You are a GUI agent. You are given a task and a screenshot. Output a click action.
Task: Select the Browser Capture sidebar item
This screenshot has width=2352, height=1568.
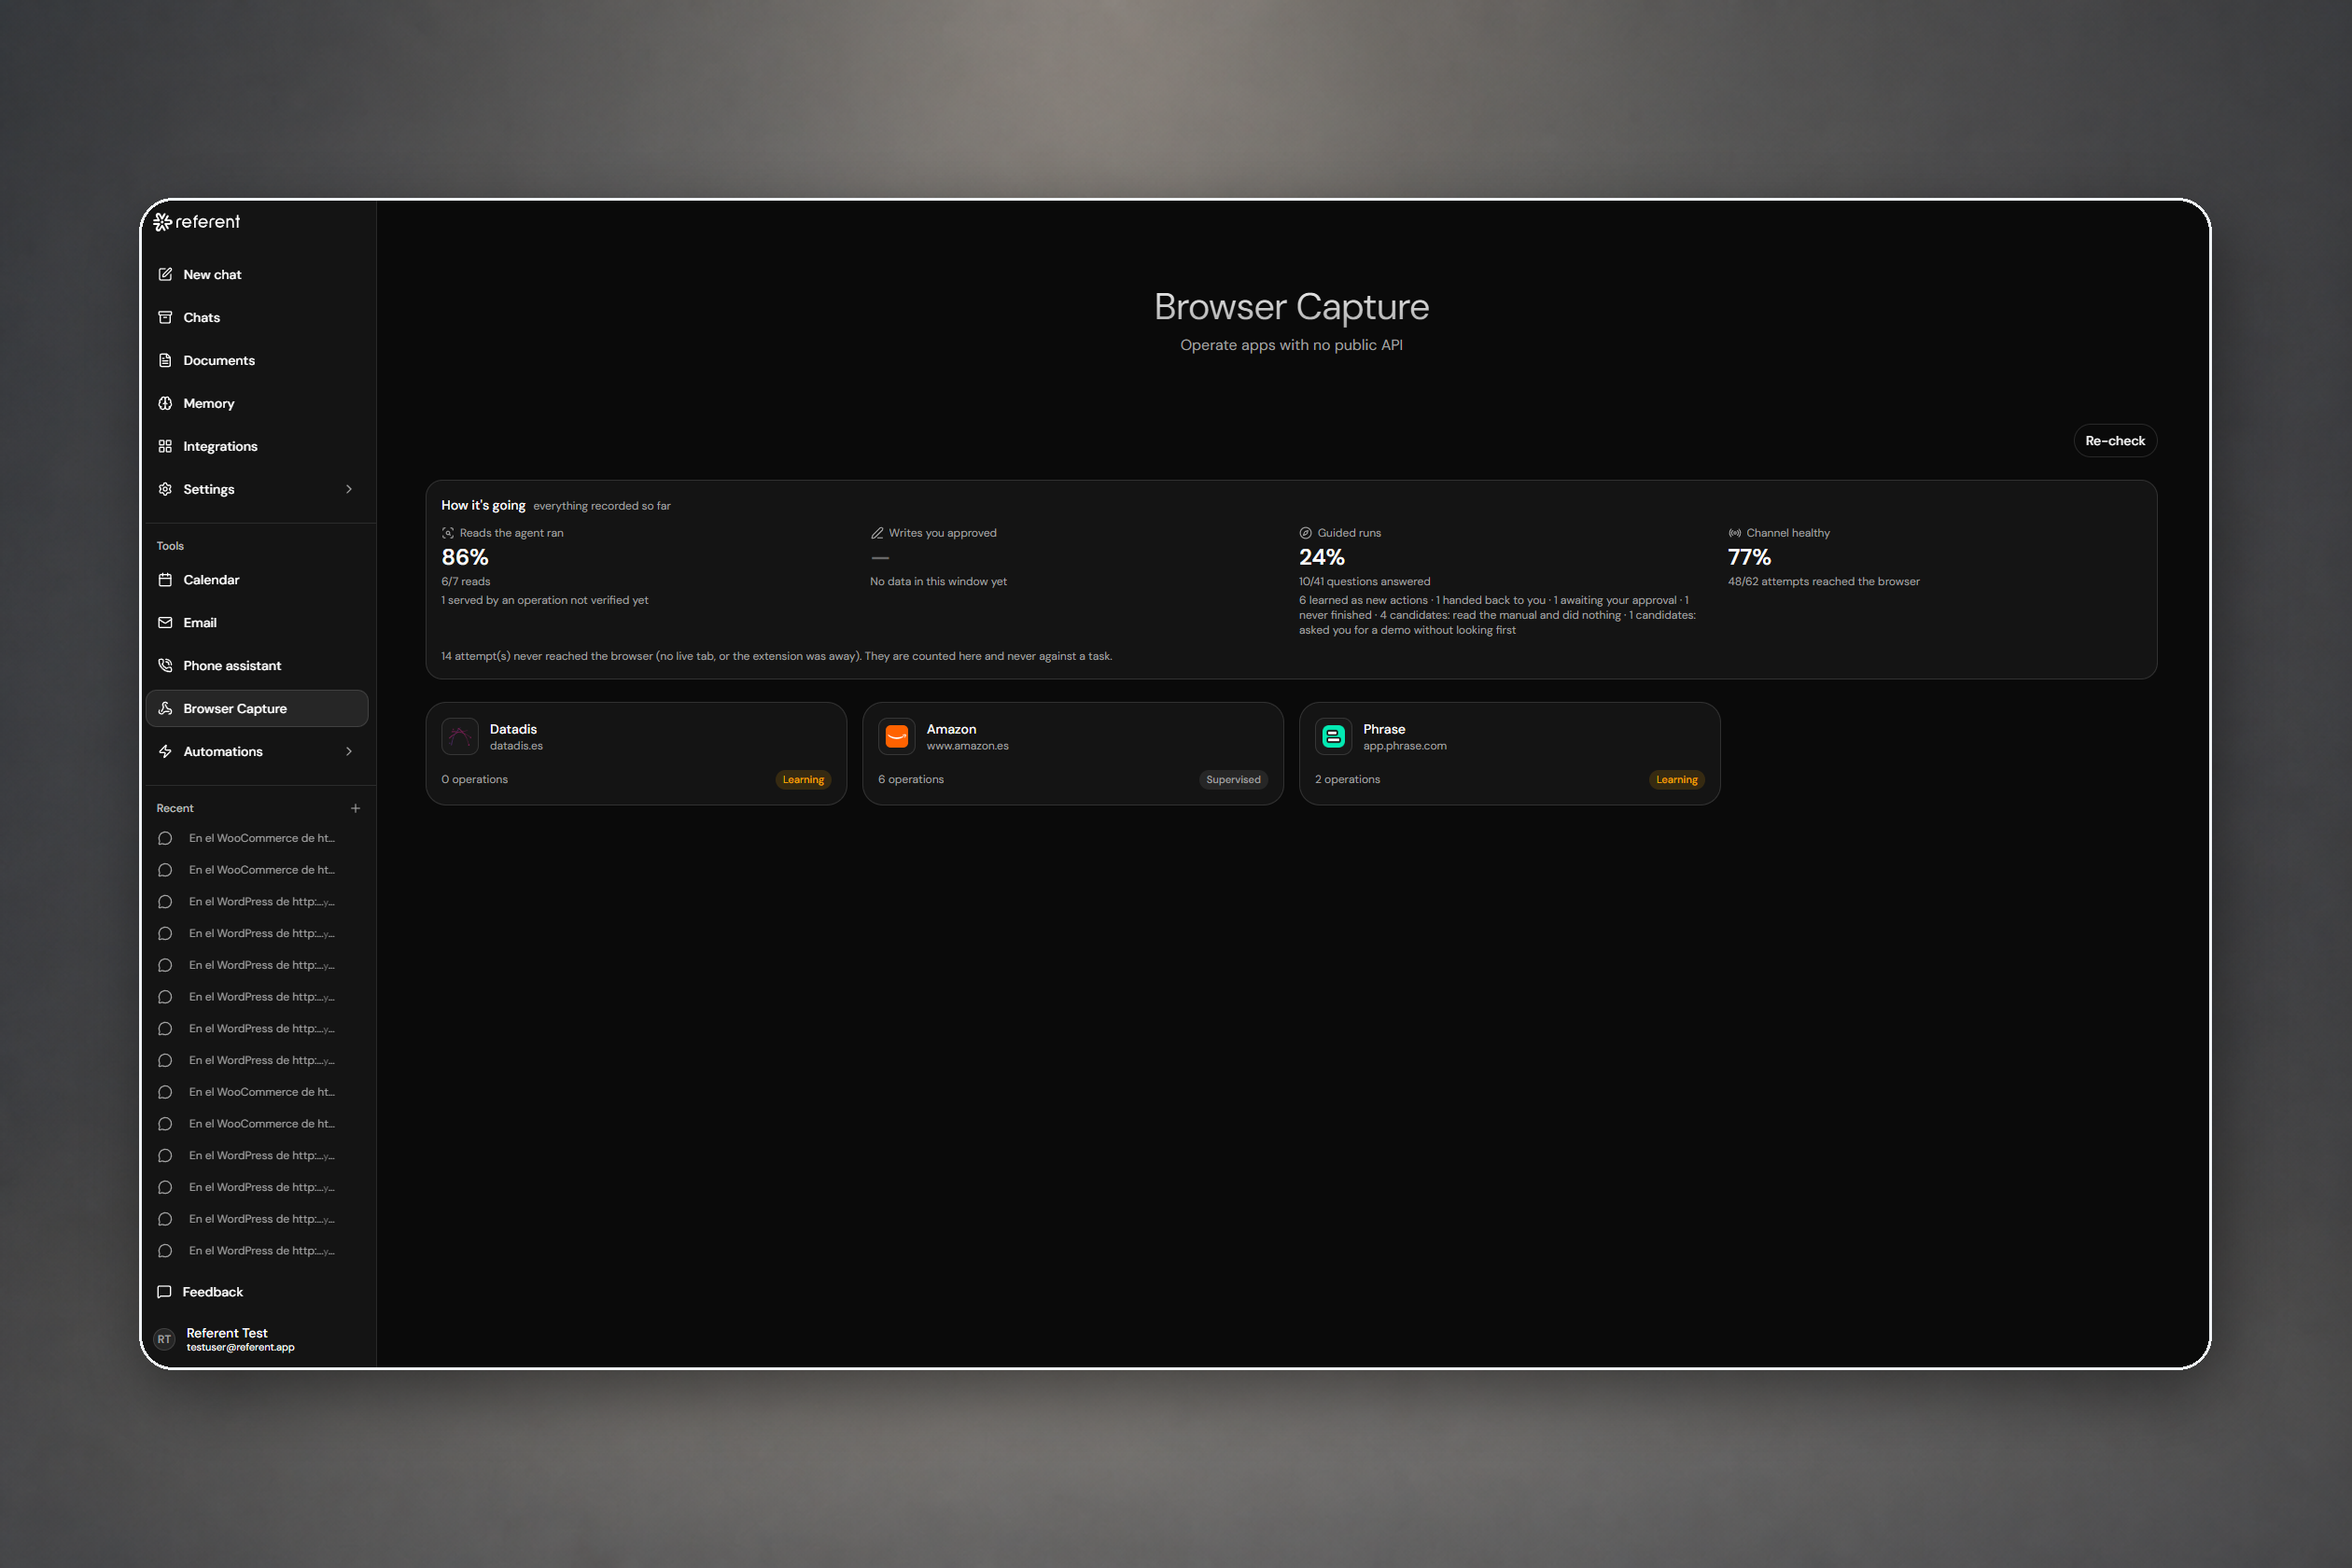[x=257, y=708]
